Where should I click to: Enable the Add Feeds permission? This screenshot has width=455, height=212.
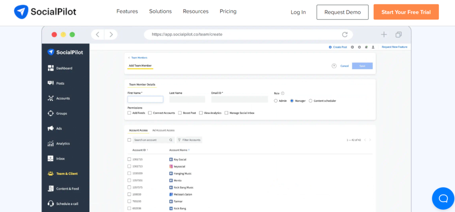[129, 113]
